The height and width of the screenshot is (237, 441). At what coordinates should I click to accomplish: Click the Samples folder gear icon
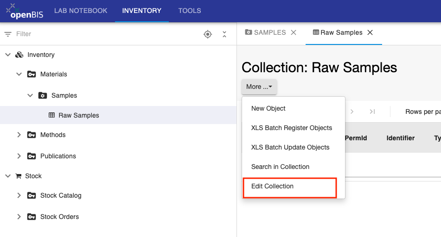pyautogui.click(x=43, y=95)
